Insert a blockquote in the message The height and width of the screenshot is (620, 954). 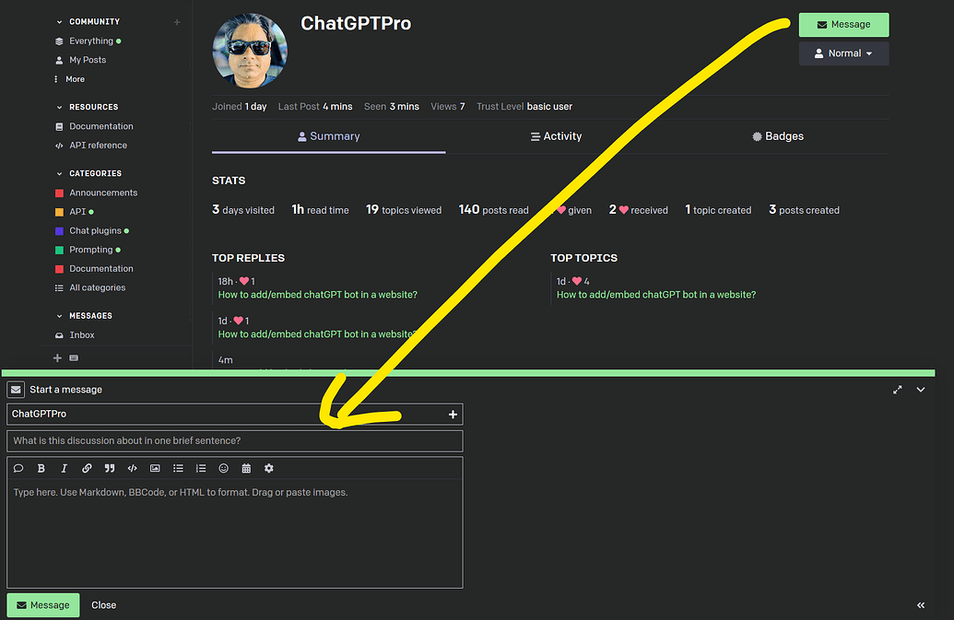click(110, 468)
